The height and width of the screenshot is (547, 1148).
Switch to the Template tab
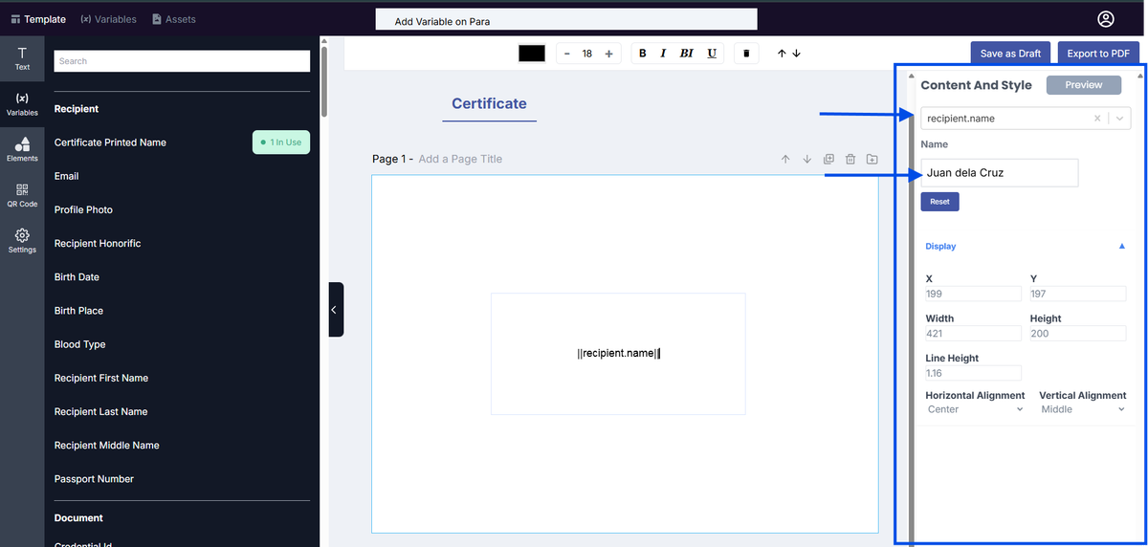[38, 19]
